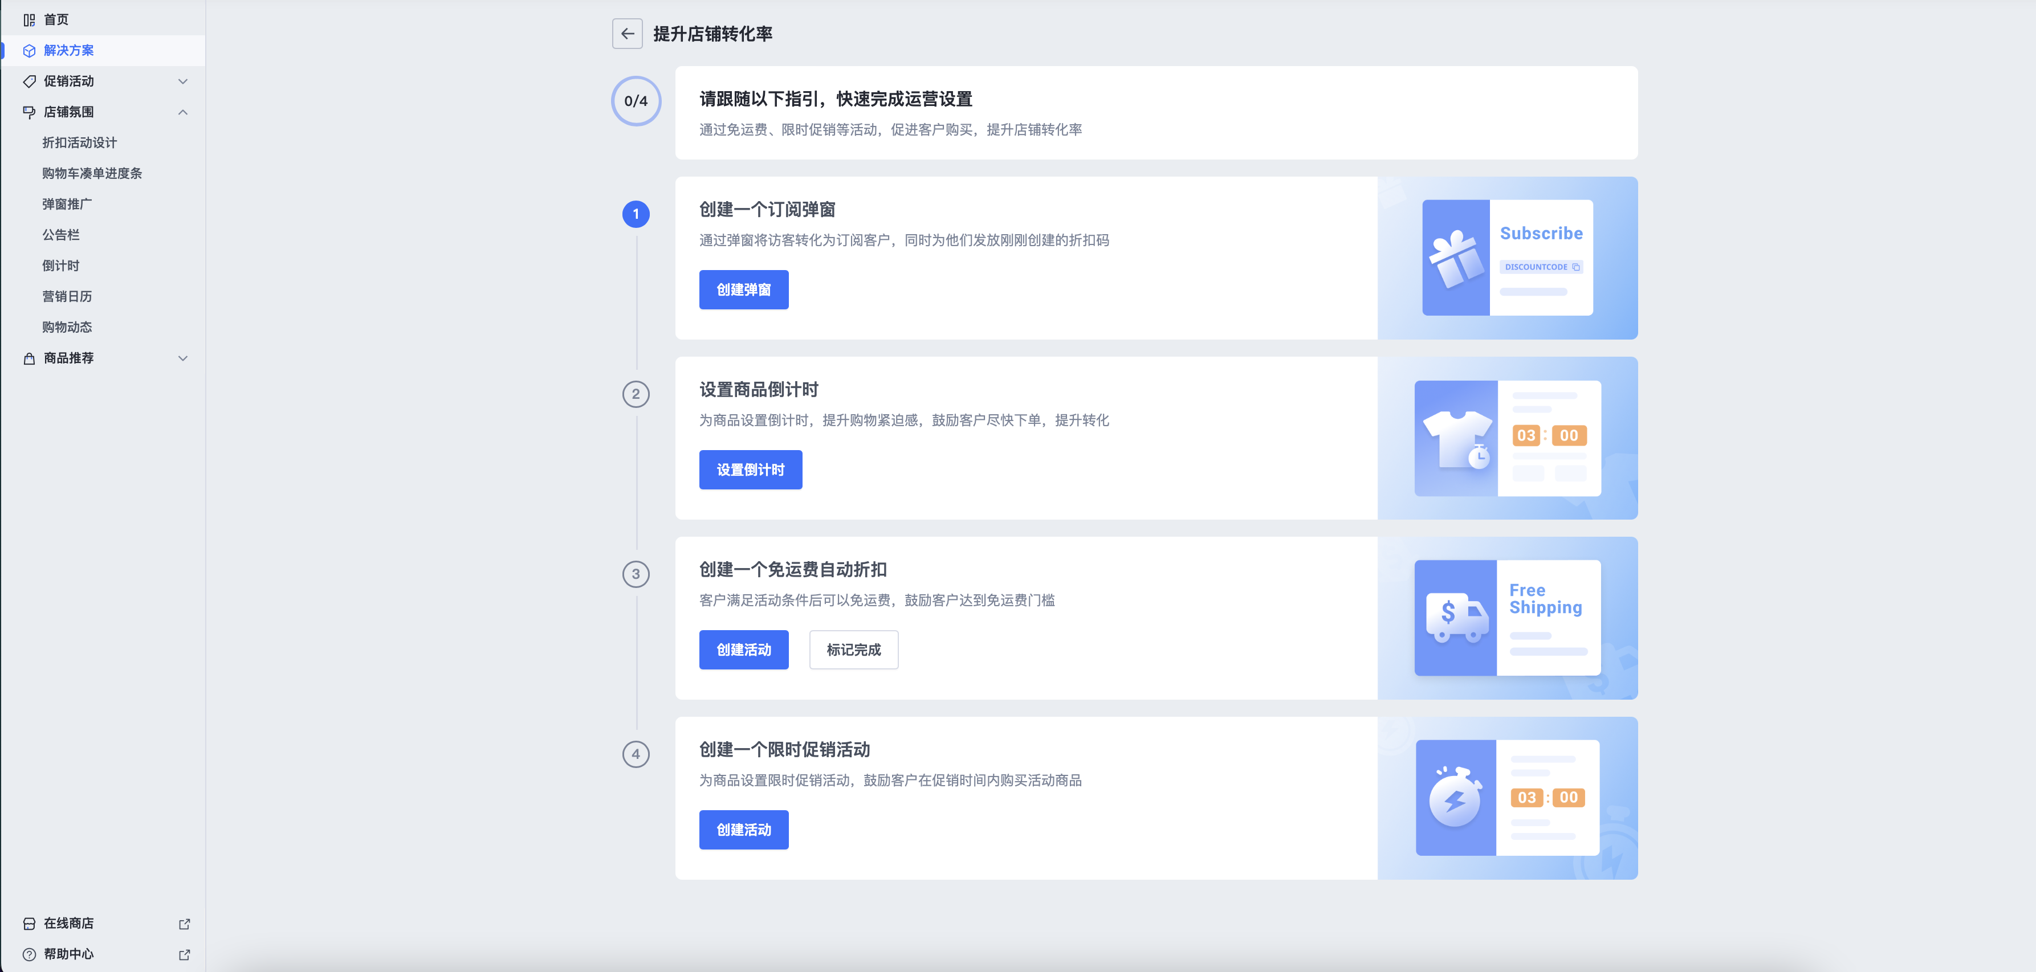Viewport: 2036px width, 972px height.
Task: Click 标记完成 for free shipping step
Action: [854, 649]
